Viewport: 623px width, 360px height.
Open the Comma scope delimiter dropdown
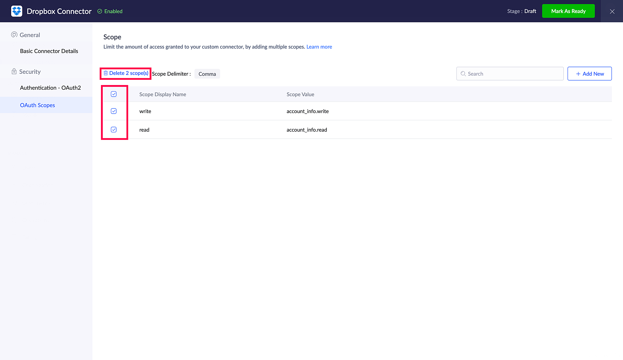coord(207,74)
